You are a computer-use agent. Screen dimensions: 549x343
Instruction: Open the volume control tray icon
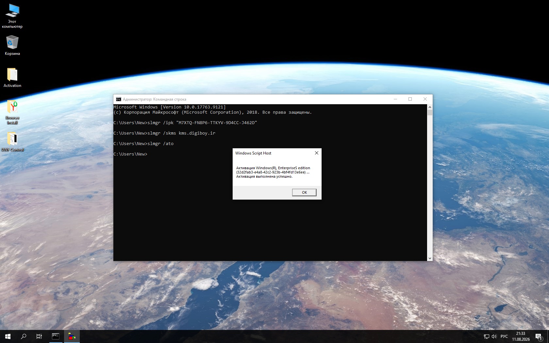[x=494, y=336]
